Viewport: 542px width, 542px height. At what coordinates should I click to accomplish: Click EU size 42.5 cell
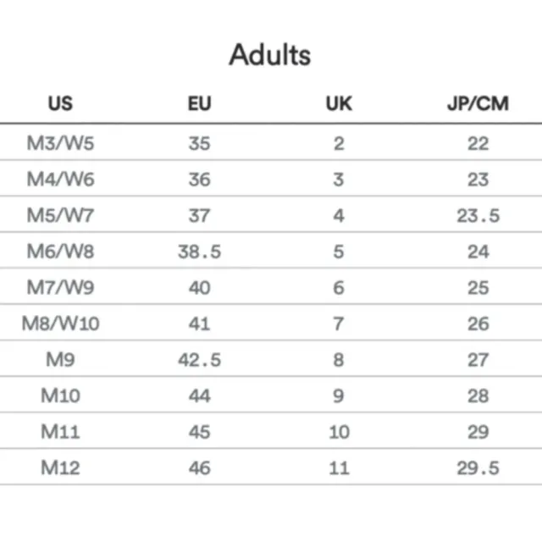coord(200,360)
